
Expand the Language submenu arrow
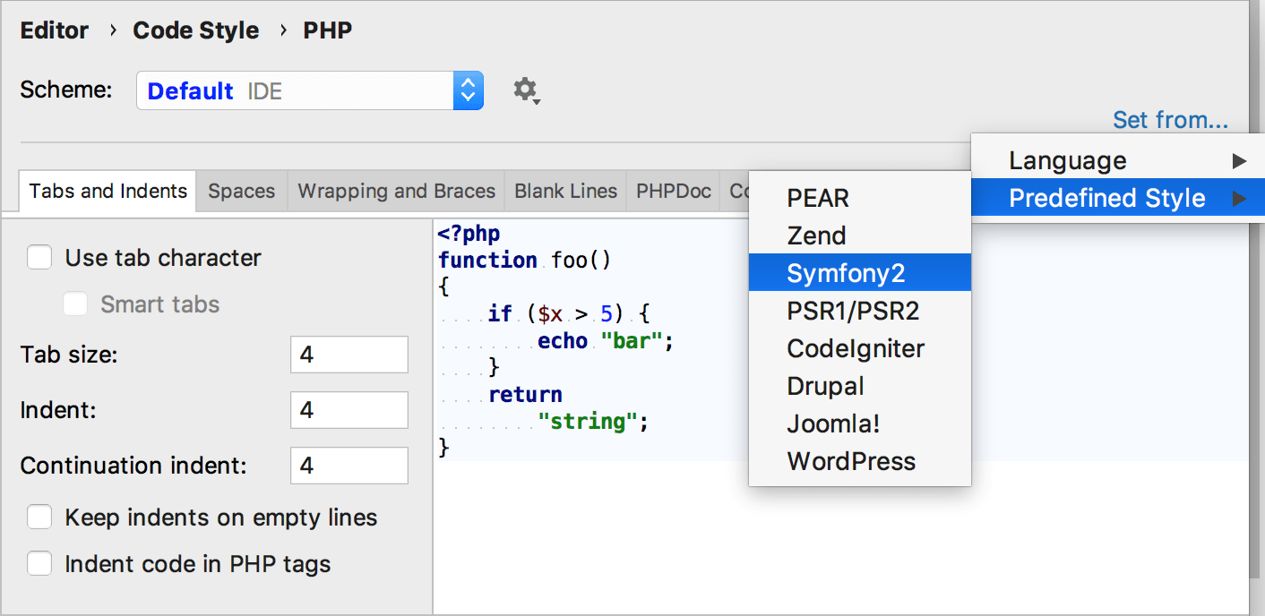[1240, 159]
